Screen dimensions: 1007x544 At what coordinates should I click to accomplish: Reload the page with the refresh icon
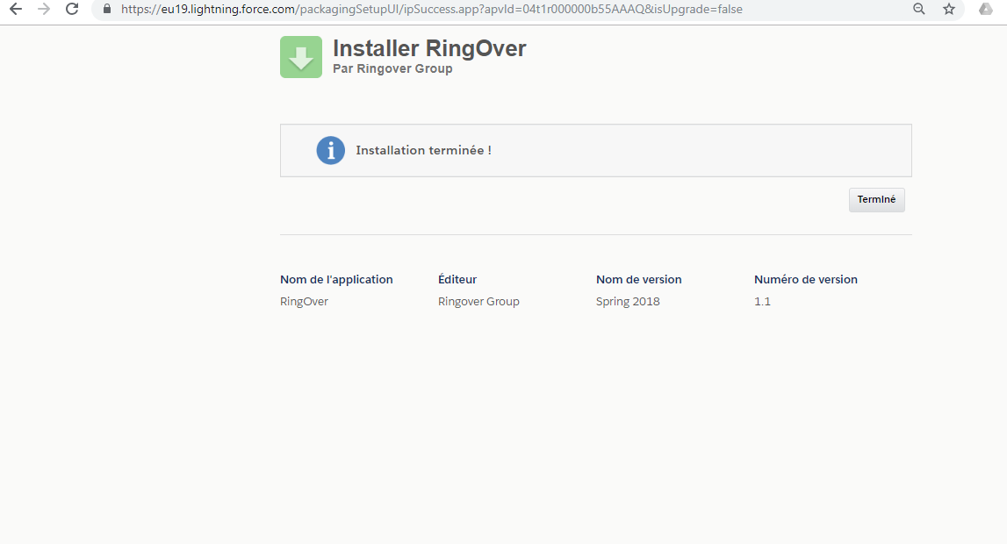pos(72,9)
